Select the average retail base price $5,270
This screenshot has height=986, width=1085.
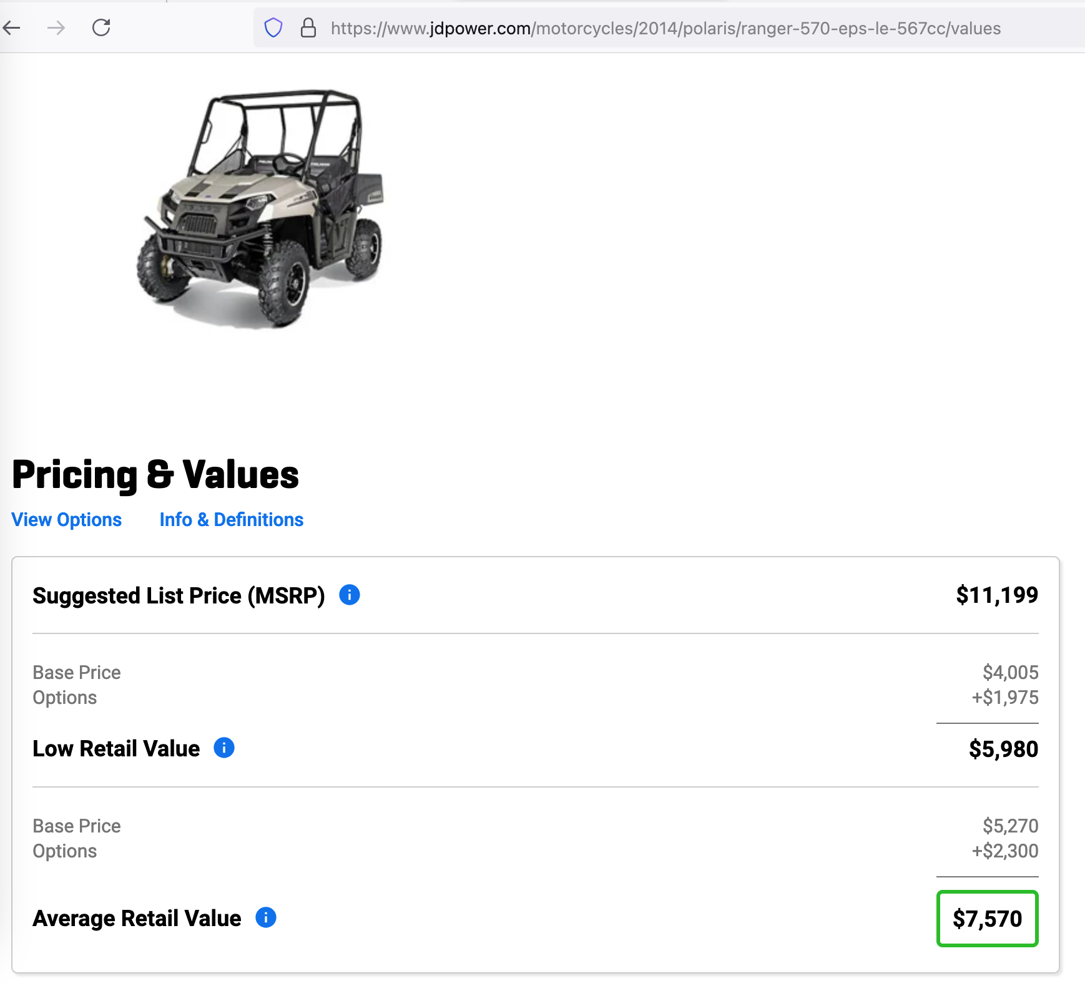[1011, 826]
